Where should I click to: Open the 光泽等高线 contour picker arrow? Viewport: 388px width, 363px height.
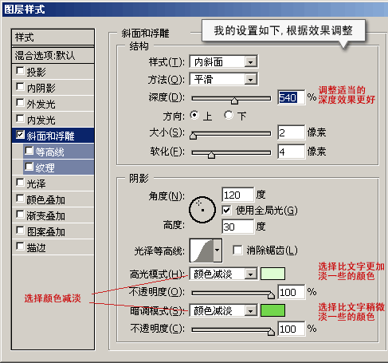pyautogui.click(x=218, y=251)
